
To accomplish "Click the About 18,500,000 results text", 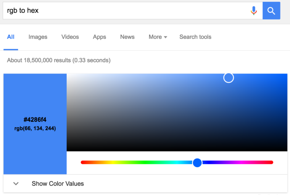I will [59, 60].
